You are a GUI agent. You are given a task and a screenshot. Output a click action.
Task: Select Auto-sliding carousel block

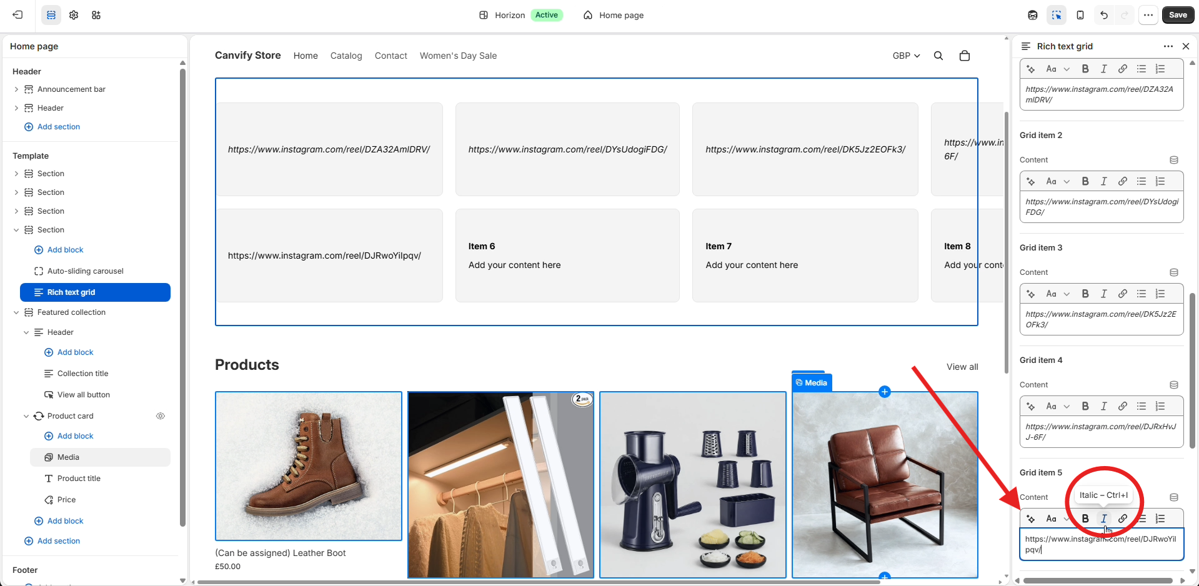[86, 271]
